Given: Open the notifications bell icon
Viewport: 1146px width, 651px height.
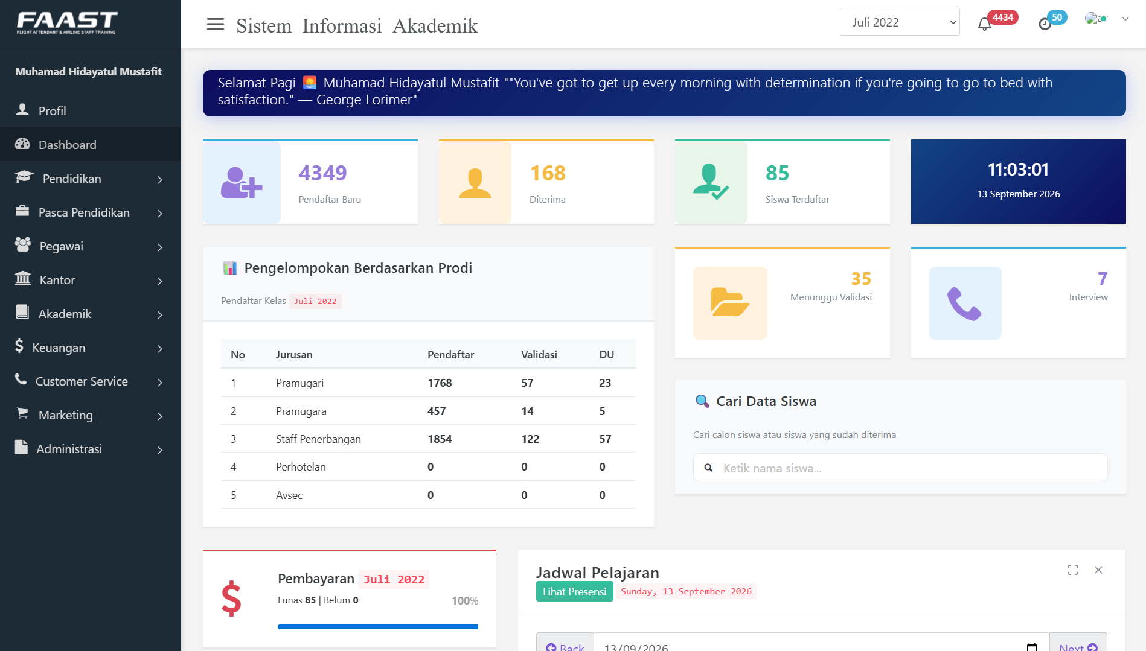Looking at the screenshot, I should coord(984,24).
